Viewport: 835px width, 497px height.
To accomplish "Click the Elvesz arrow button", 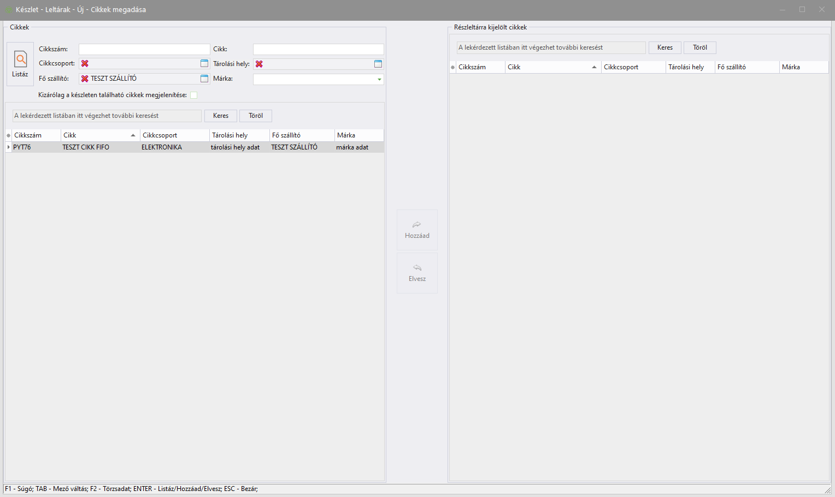I will 417,273.
